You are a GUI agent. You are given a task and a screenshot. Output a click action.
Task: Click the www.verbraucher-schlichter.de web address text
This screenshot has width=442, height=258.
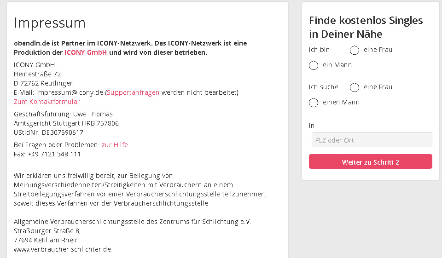[x=62, y=249]
